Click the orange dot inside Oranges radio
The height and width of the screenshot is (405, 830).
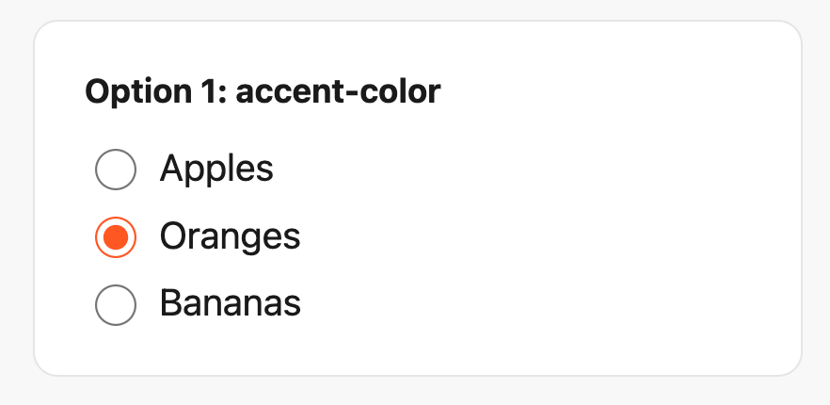pyautogui.click(x=116, y=236)
